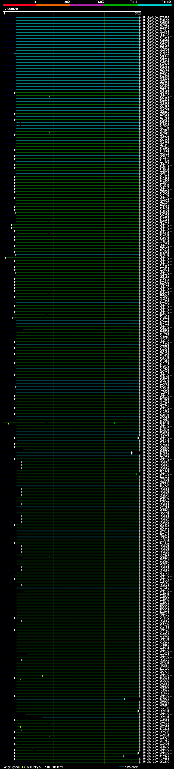This screenshot has height=769, width=174.
Task: Select hit label UniRef100_Q6C3V2
Action: click(x=156, y=525)
